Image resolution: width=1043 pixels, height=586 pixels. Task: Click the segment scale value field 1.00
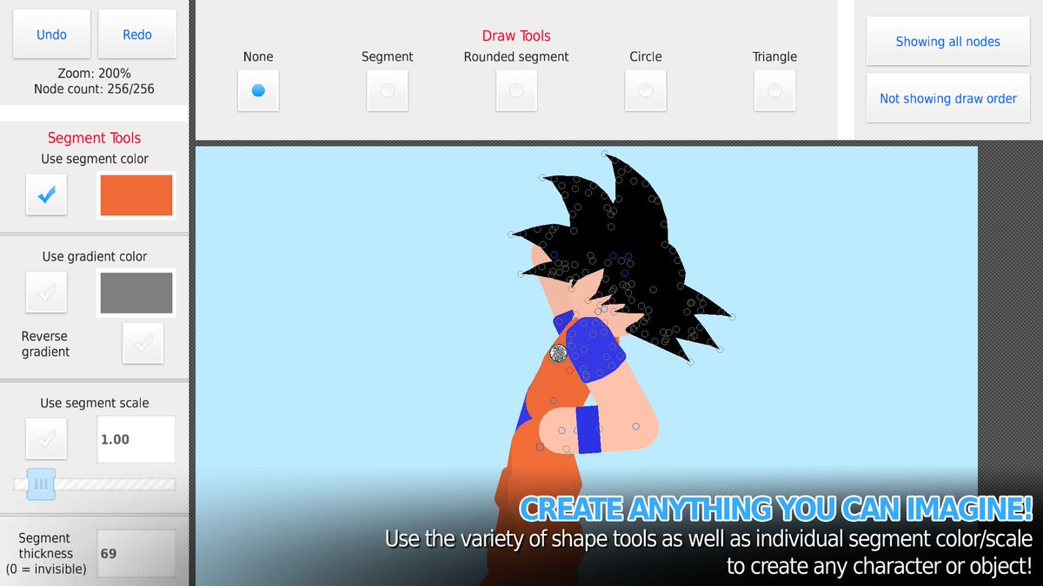click(x=136, y=439)
